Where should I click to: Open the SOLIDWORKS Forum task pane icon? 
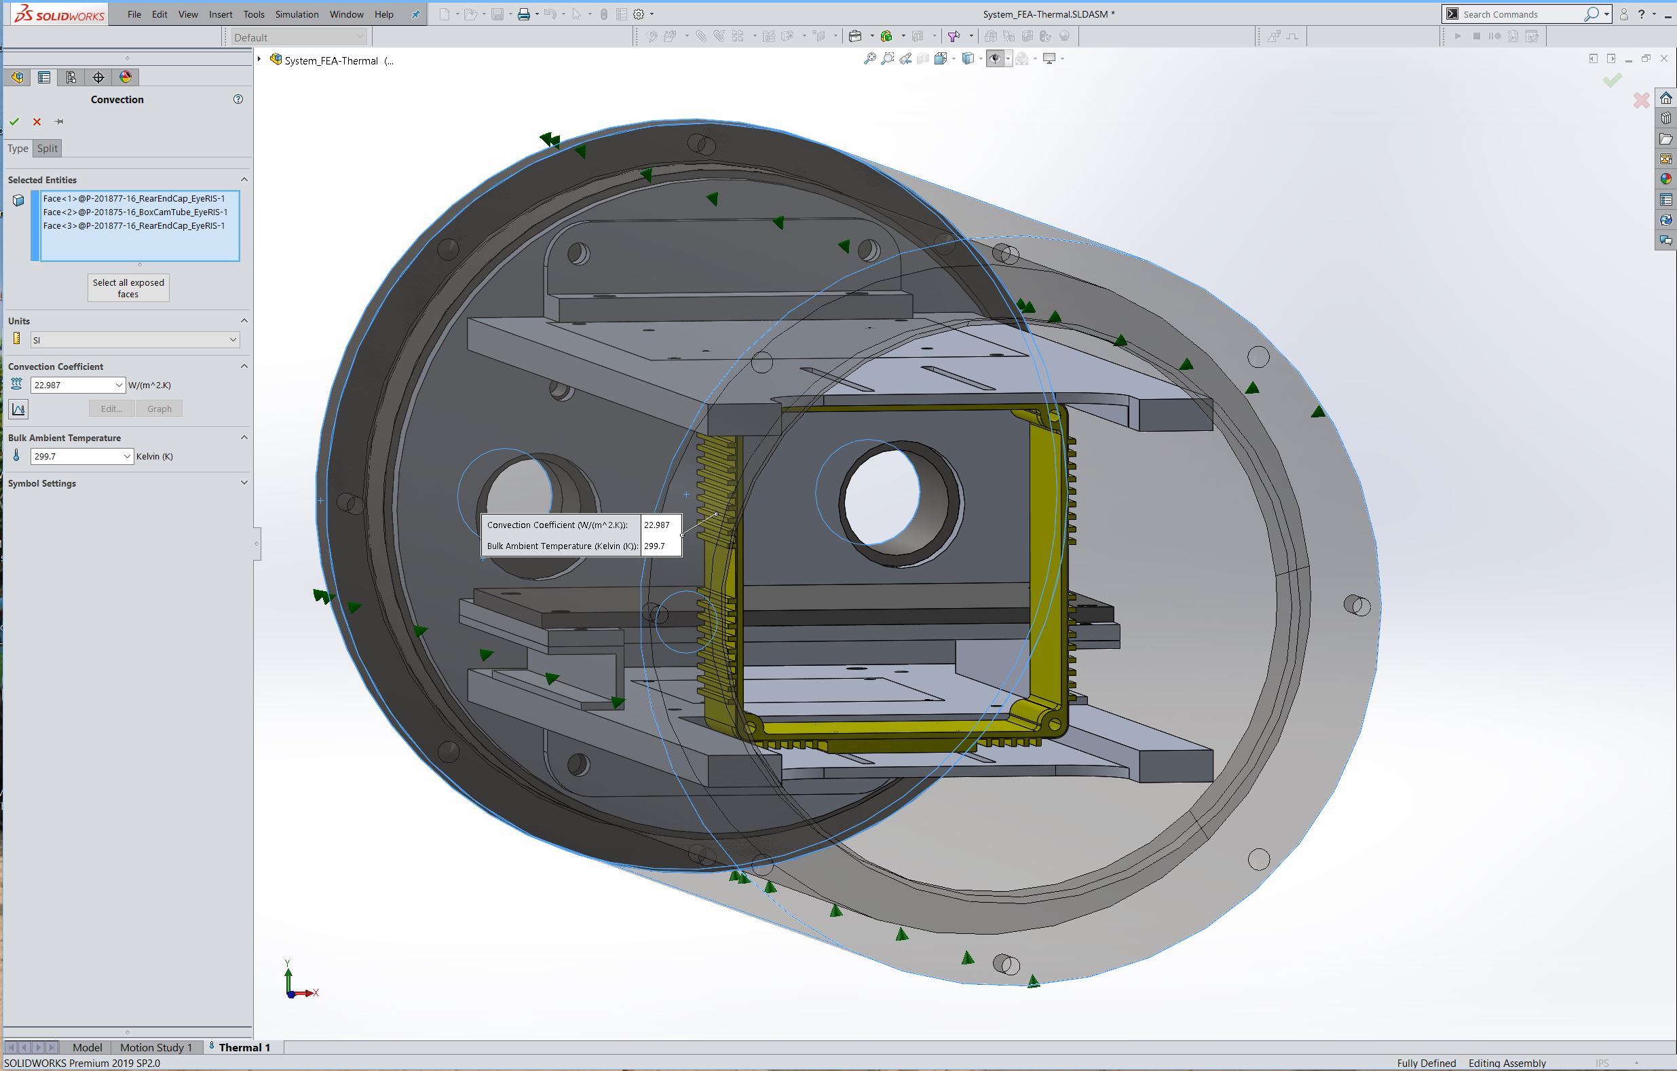click(1666, 241)
